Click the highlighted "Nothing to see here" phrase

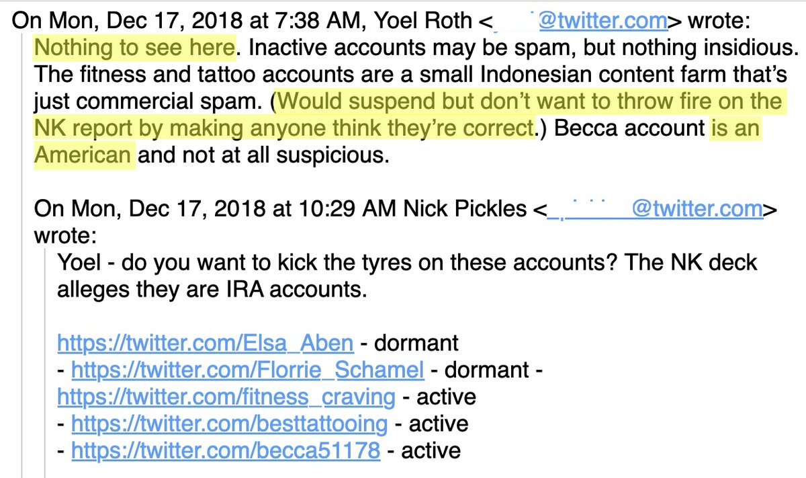pyautogui.click(x=134, y=47)
